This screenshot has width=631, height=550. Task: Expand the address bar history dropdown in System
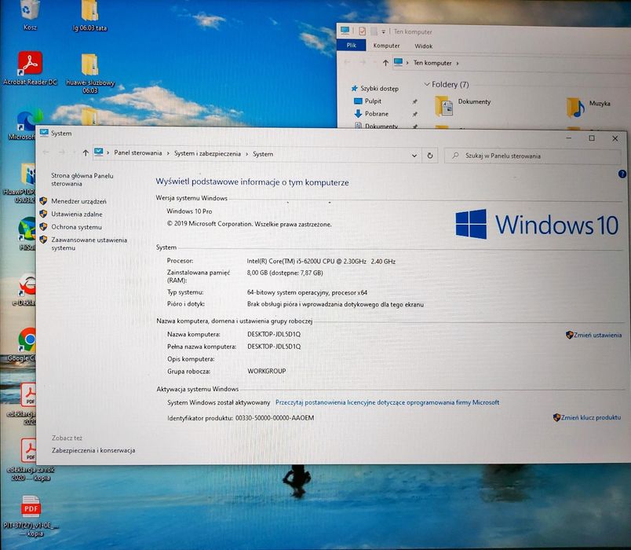[x=414, y=156]
